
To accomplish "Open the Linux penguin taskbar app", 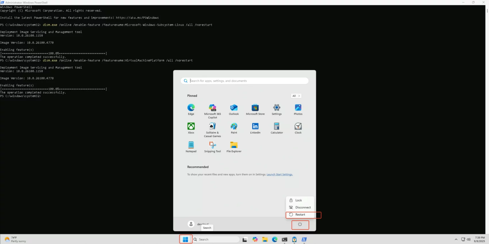I will tap(294, 239).
